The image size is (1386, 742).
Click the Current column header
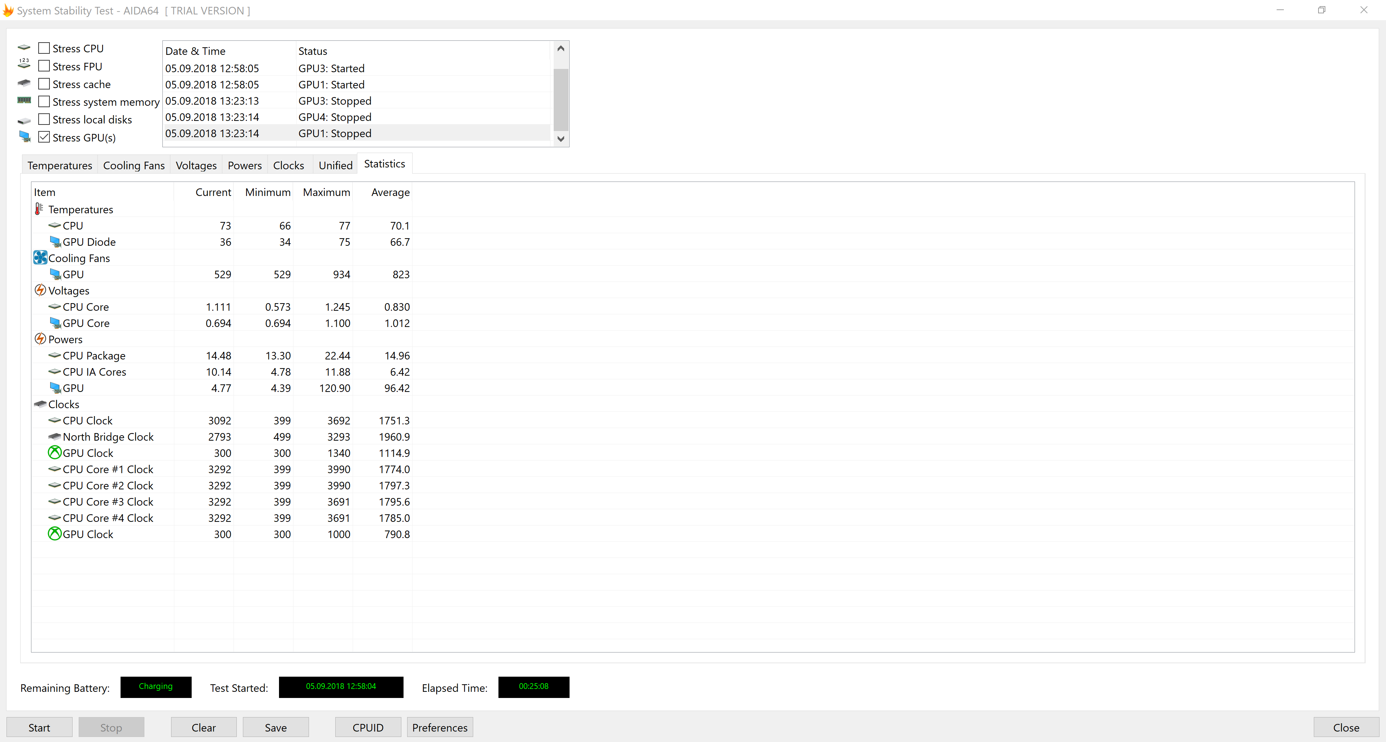[203, 192]
